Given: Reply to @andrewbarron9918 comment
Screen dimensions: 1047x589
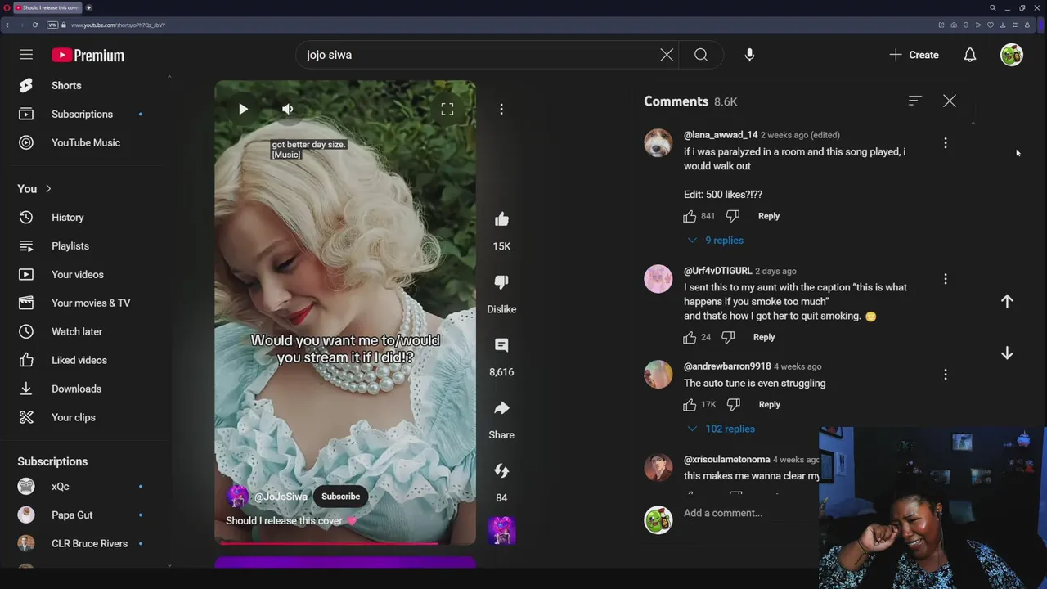Looking at the screenshot, I should pyautogui.click(x=770, y=404).
